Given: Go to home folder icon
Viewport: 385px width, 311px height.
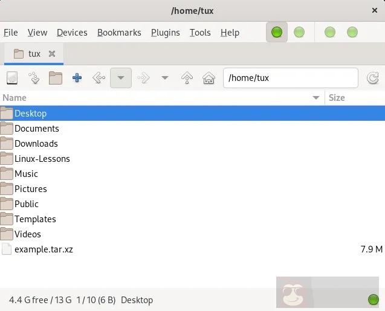Looking at the screenshot, I should point(209,78).
